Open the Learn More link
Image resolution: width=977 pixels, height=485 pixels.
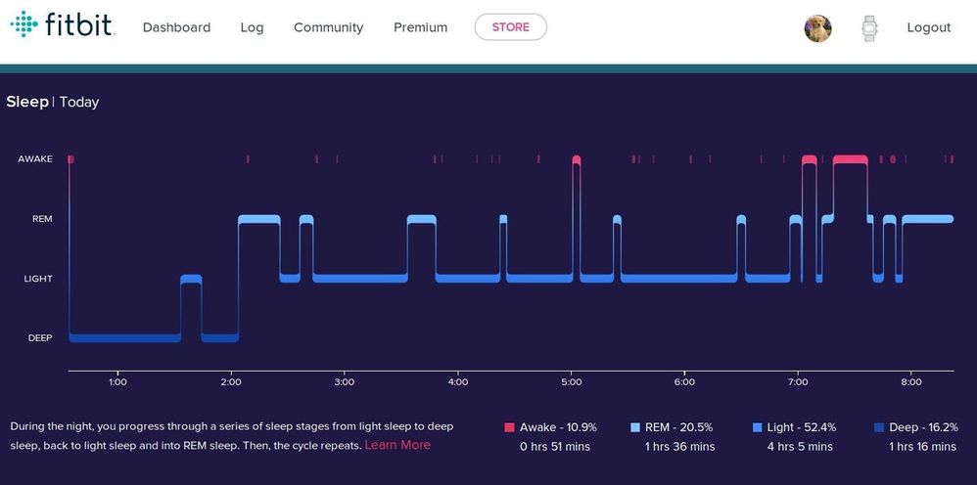tap(396, 445)
